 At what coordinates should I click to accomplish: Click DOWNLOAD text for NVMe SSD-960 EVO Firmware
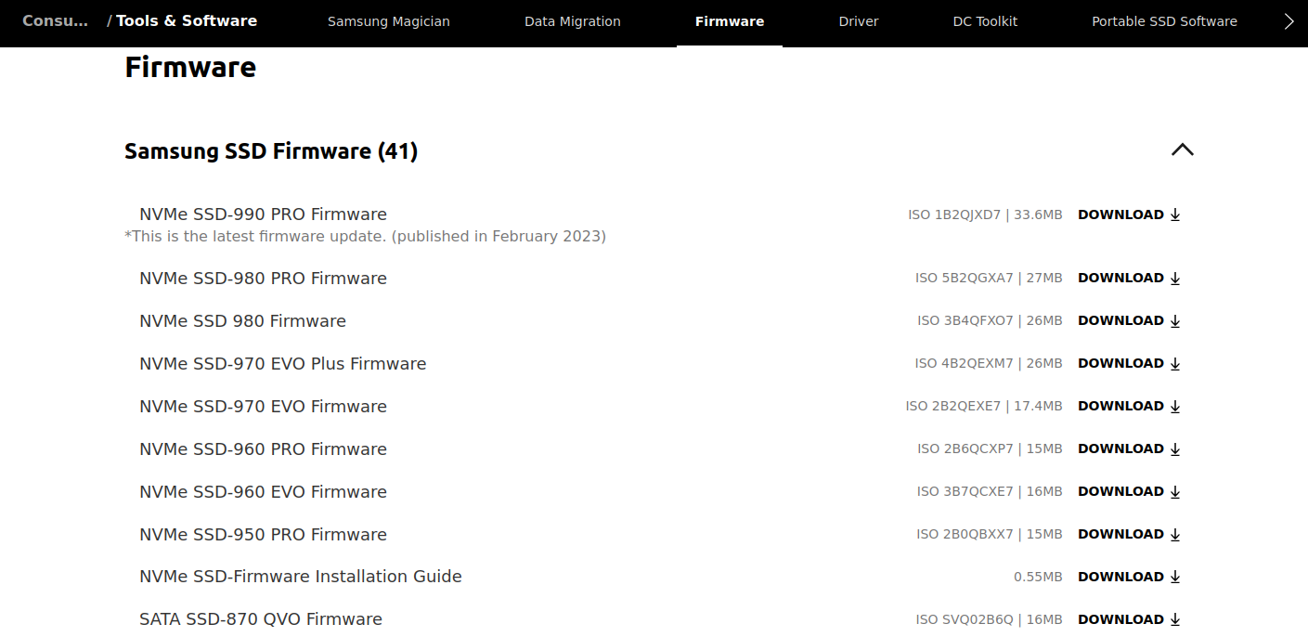tap(1120, 491)
